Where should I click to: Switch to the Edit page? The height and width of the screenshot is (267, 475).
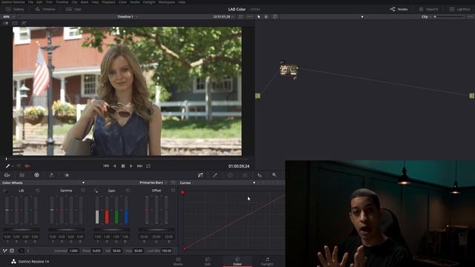pyautogui.click(x=208, y=262)
